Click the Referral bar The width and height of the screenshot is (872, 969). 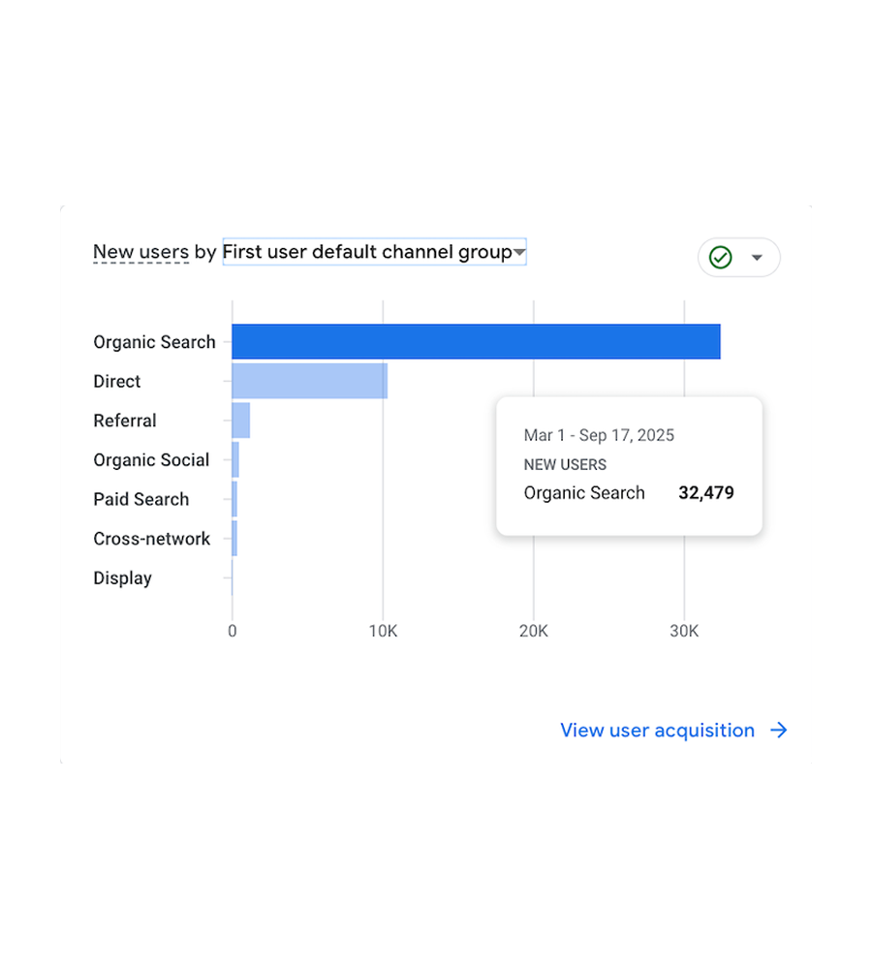[x=241, y=421]
